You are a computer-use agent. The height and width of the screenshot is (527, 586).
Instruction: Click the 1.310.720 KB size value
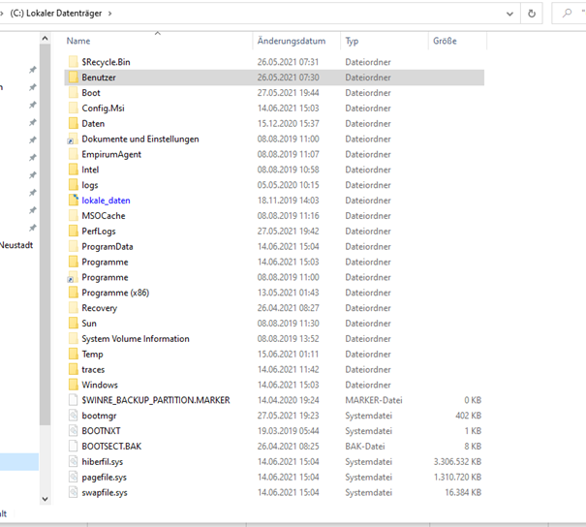pyautogui.click(x=457, y=477)
